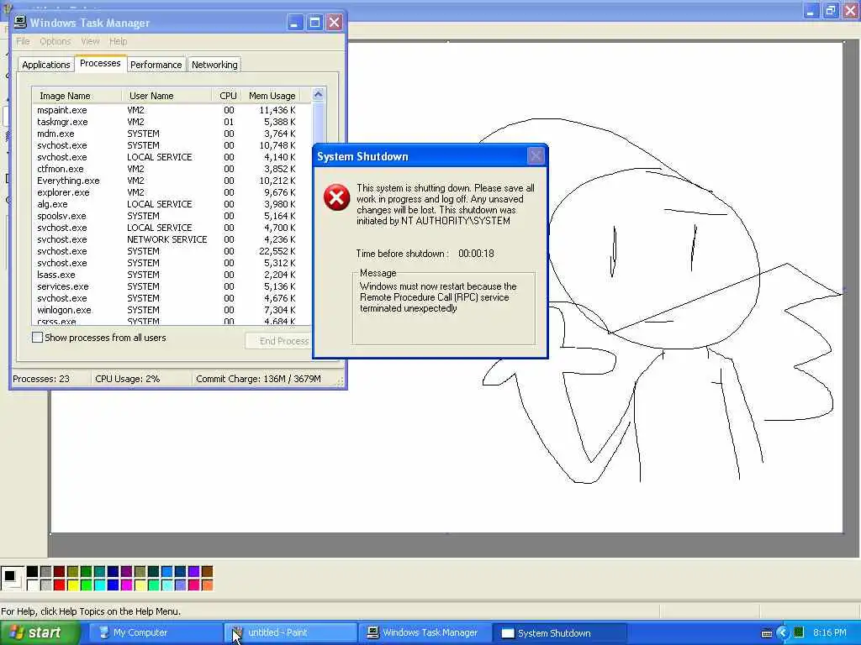Viewport: 861px width, 645px height.
Task: Open the Performance tab
Action: tap(156, 65)
